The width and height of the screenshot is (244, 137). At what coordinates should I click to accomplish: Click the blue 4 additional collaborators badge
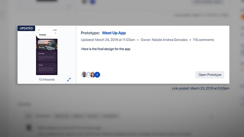pos(97,75)
